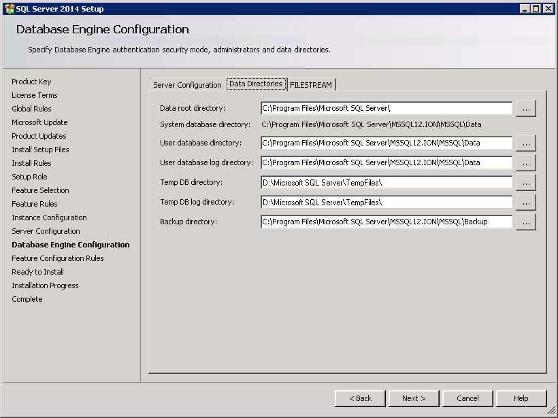
Task: Click the 'Temp DB log directory:' label
Action: pos(197,203)
